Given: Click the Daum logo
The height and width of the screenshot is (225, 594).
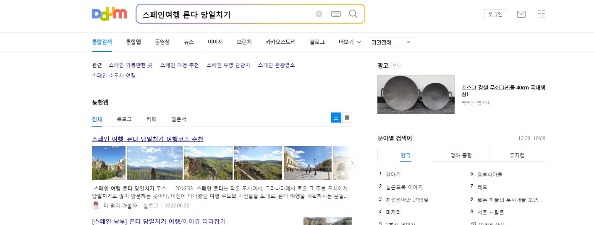Looking at the screenshot, I should 109,14.
